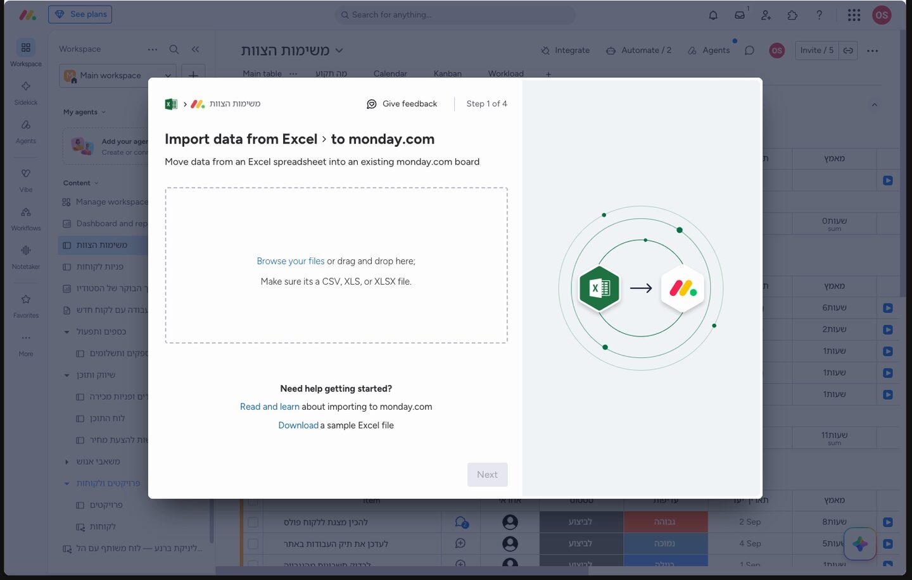Open Vibe in the left rail
This screenshot has height=580, width=912.
tap(26, 179)
